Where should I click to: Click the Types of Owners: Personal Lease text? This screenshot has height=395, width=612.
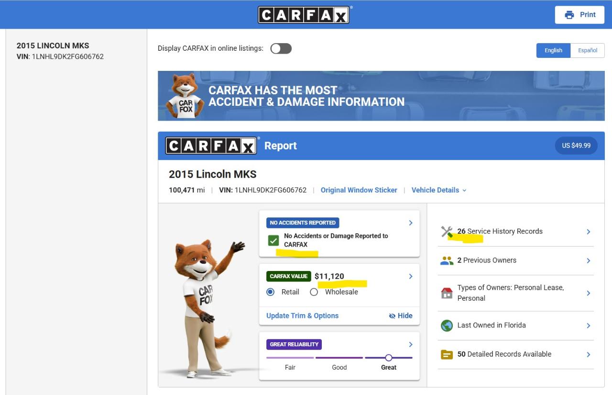pyautogui.click(x=511, y=293)
